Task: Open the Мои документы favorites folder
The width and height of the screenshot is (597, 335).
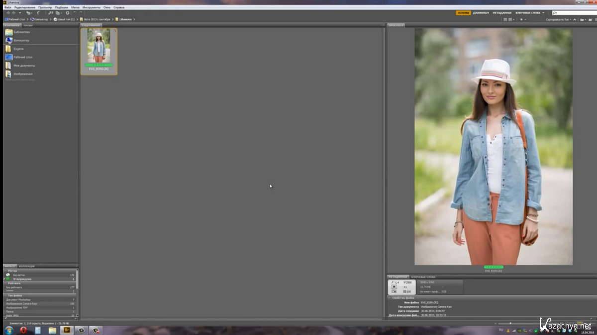Action: (24, 66)
